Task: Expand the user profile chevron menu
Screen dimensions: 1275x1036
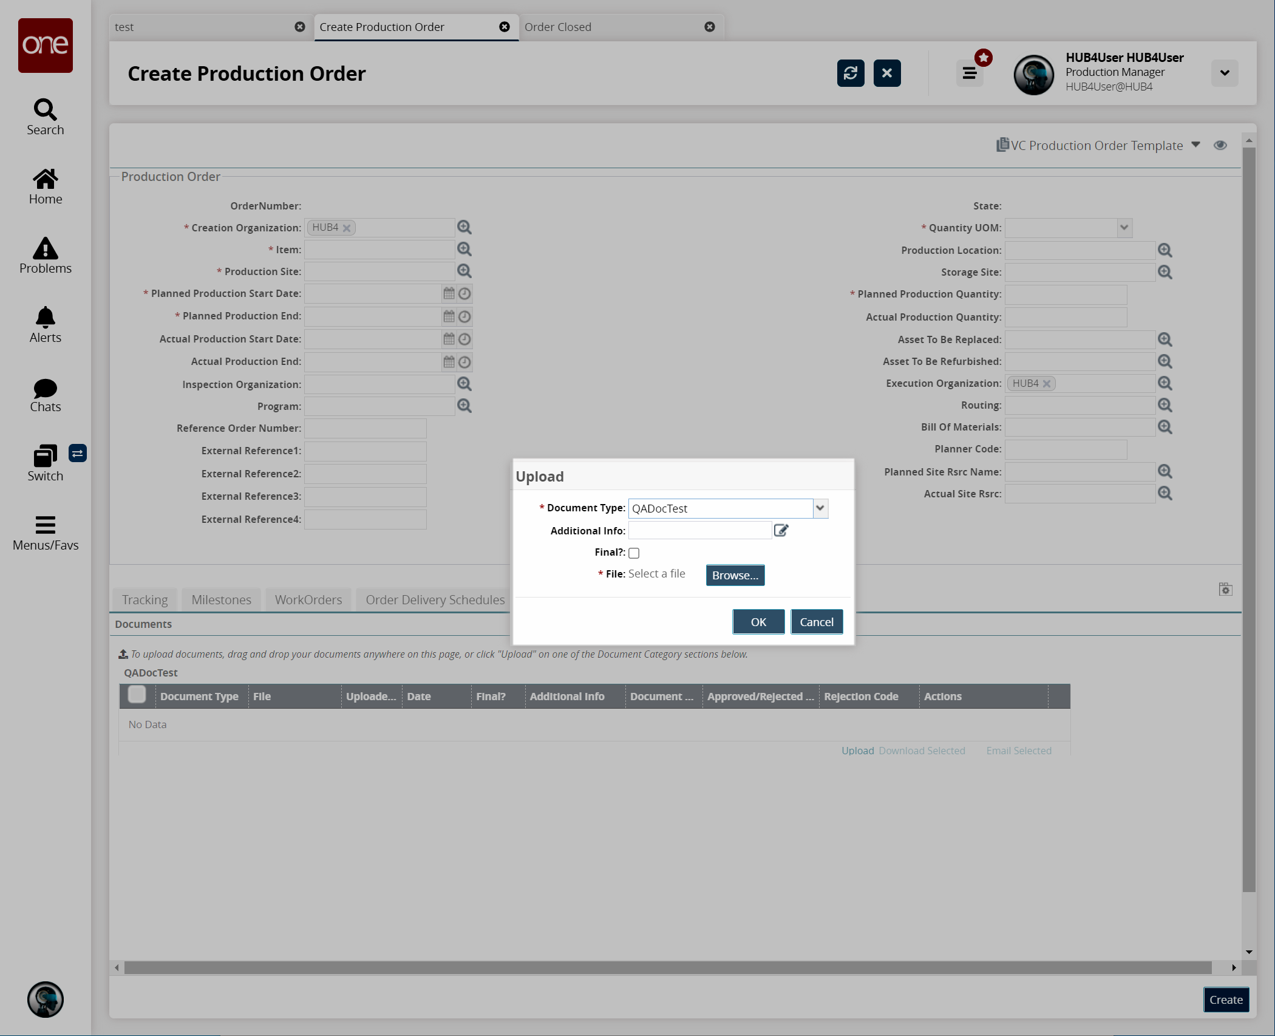Action: tap(1225, 73)
